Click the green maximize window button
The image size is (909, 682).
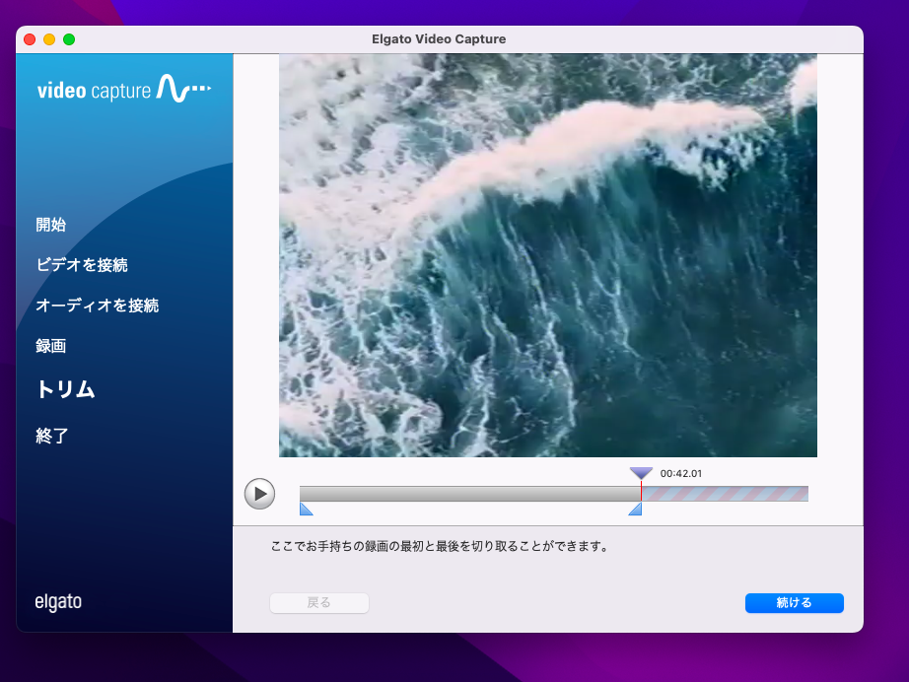click(x=69, y=39)
